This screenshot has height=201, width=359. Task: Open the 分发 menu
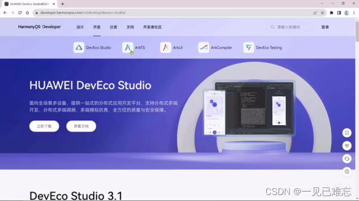114,27
